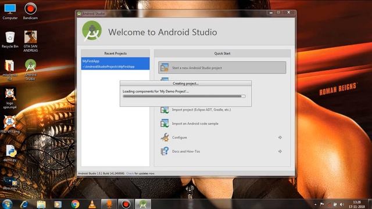This screenshot has height=209, width=372.
Task: Choose Import project (Eclipse ADT, Gradle, etc.)
Action: (201, 110)
